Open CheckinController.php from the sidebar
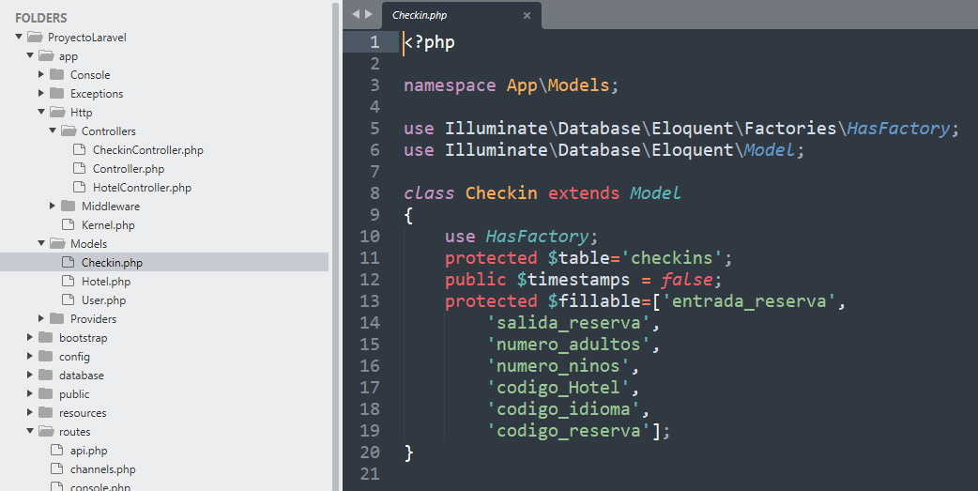The width and height of the screenshot is (978, 491). (x=147, y=150)
